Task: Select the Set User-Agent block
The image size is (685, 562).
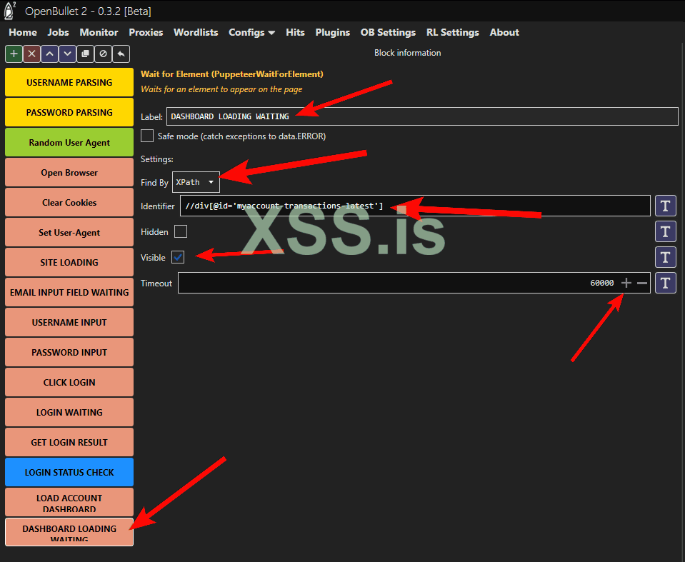Action: click(x=69, y=232)
